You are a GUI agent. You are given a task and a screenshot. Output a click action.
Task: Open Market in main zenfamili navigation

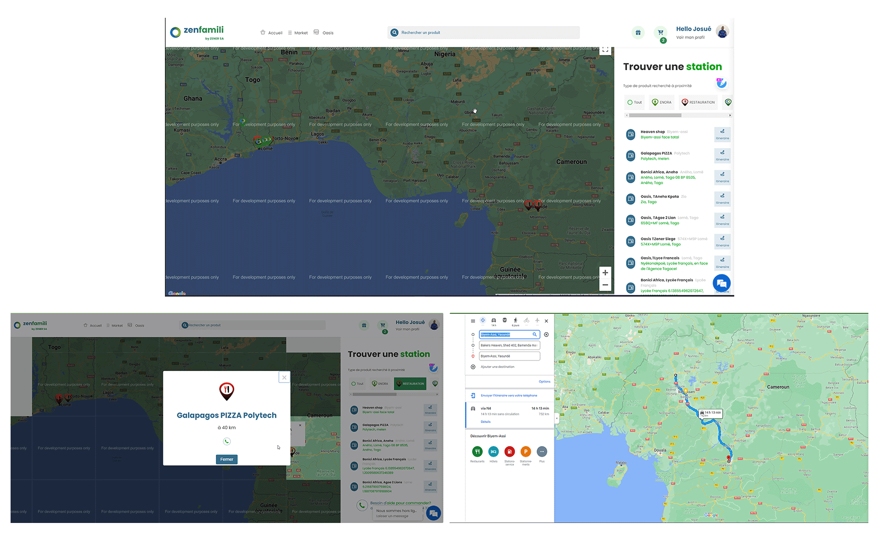point(298,33)
